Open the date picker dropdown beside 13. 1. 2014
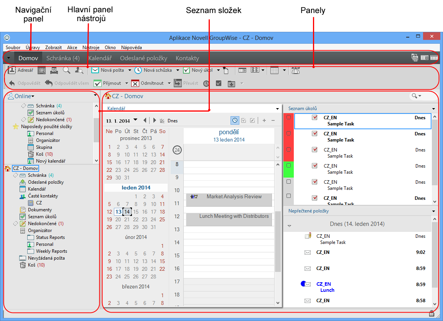The height and width of the screenshot is (321, 443). pos(135,120)
